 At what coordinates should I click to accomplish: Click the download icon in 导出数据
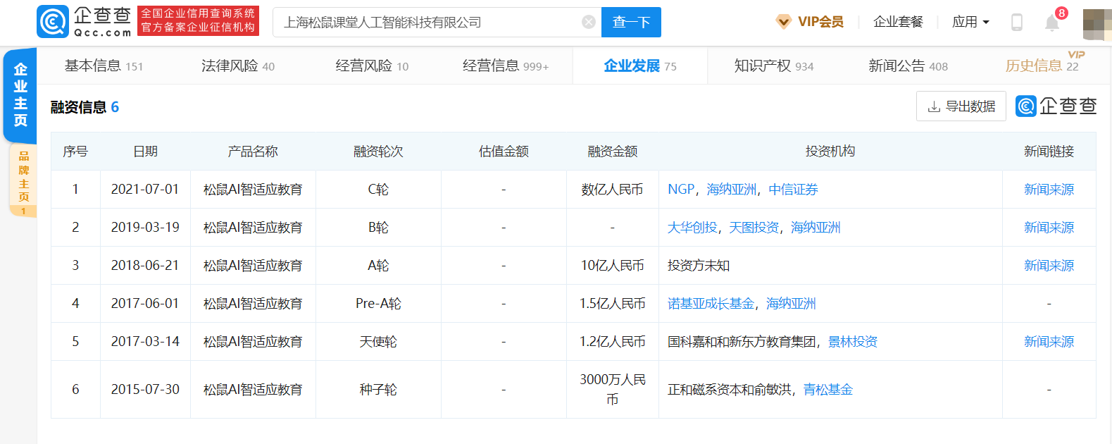pyautogui.click(x=934, y=106)
